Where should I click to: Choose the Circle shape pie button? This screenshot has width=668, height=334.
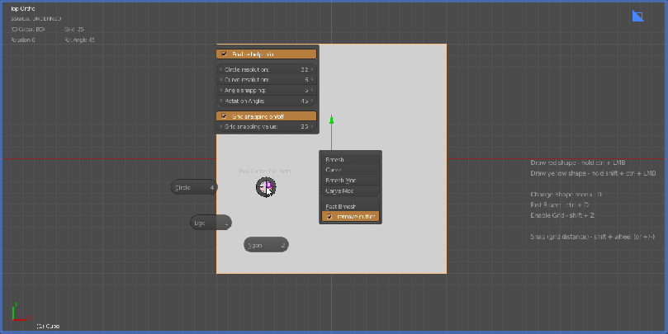(x=194, y=188)
